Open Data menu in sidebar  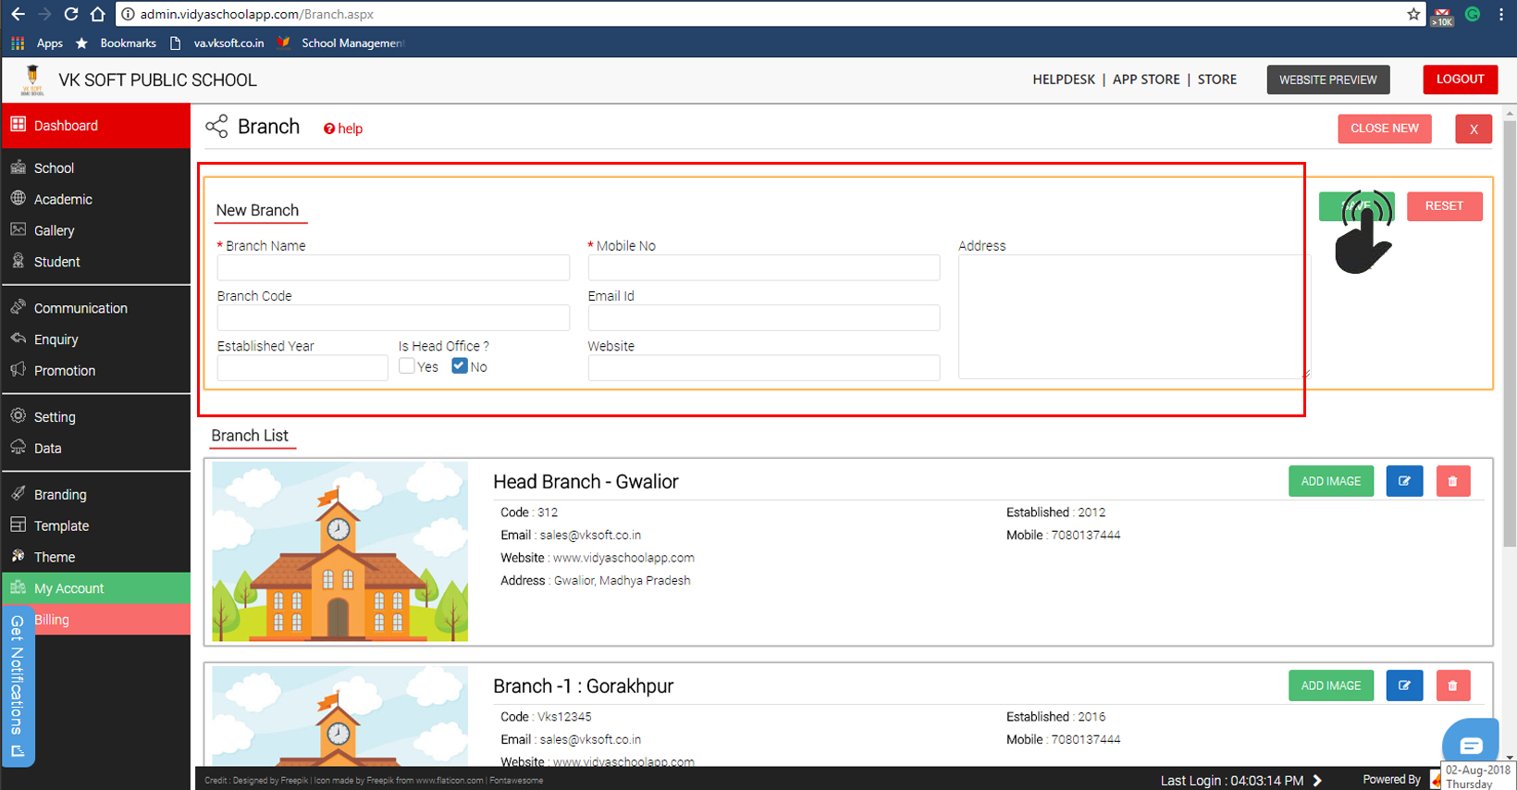pos(96,449)
